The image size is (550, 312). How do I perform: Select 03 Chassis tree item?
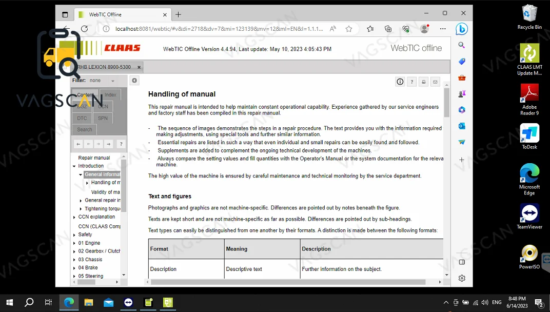(90, 259)
